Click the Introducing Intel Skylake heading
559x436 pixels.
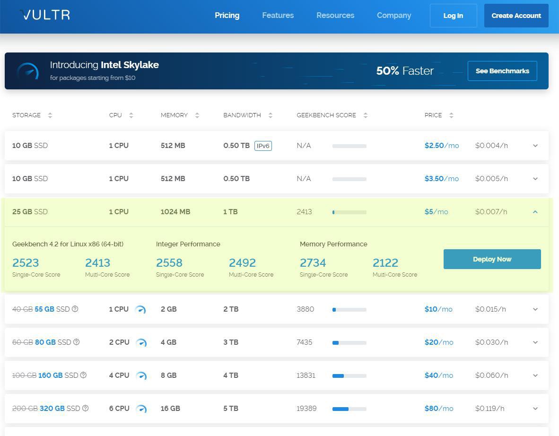click(x=105, y=65)
